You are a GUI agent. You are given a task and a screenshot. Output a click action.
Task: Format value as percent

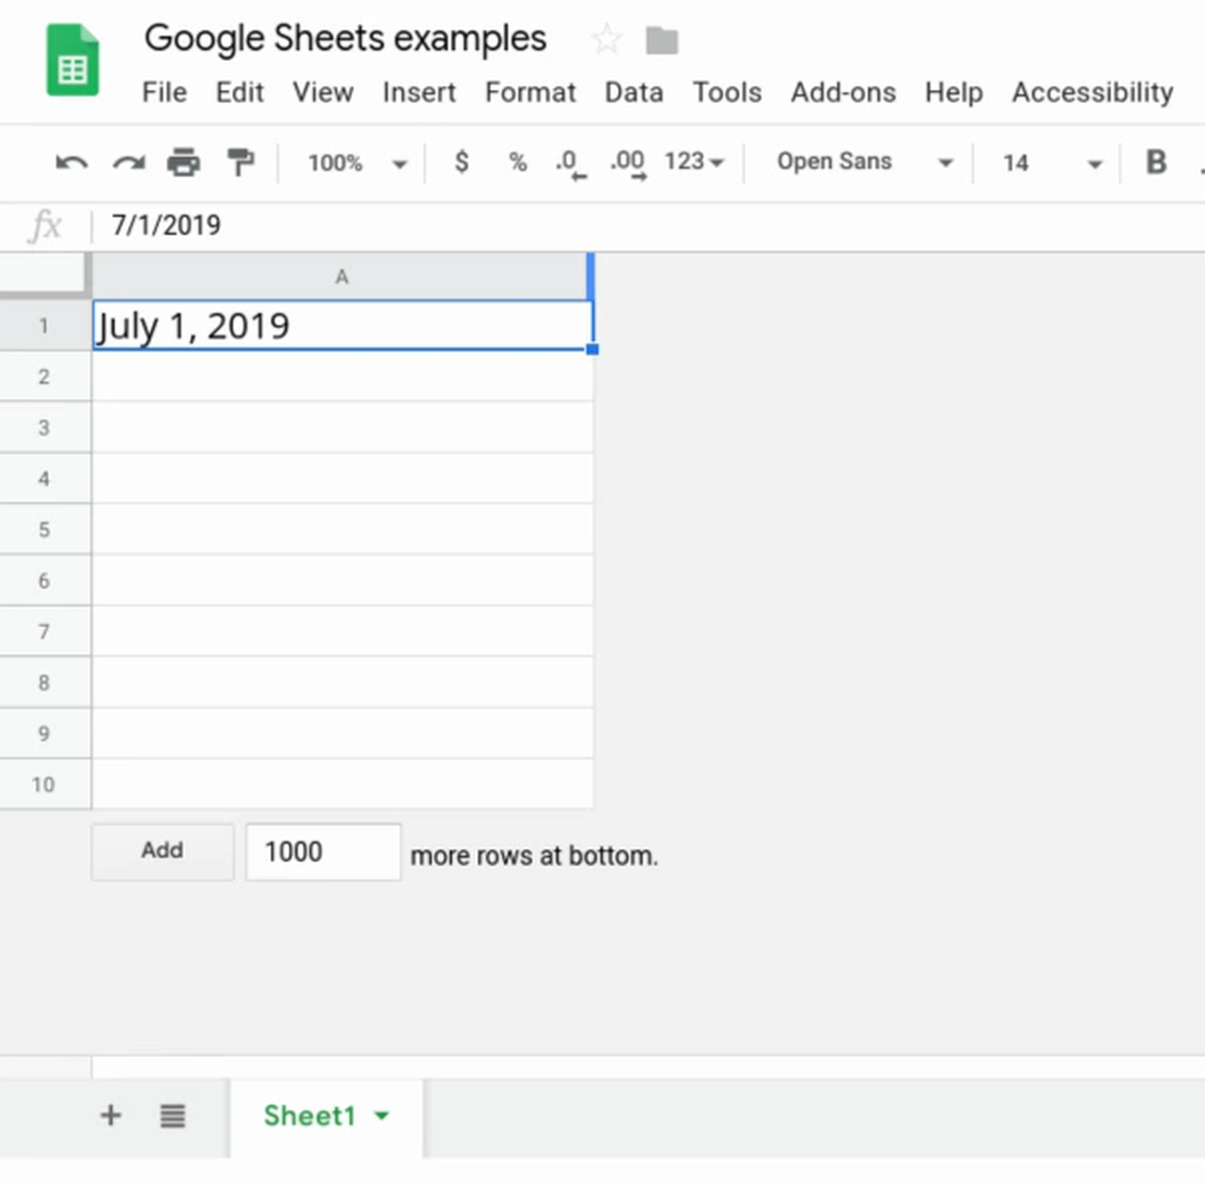pos(517,162)
